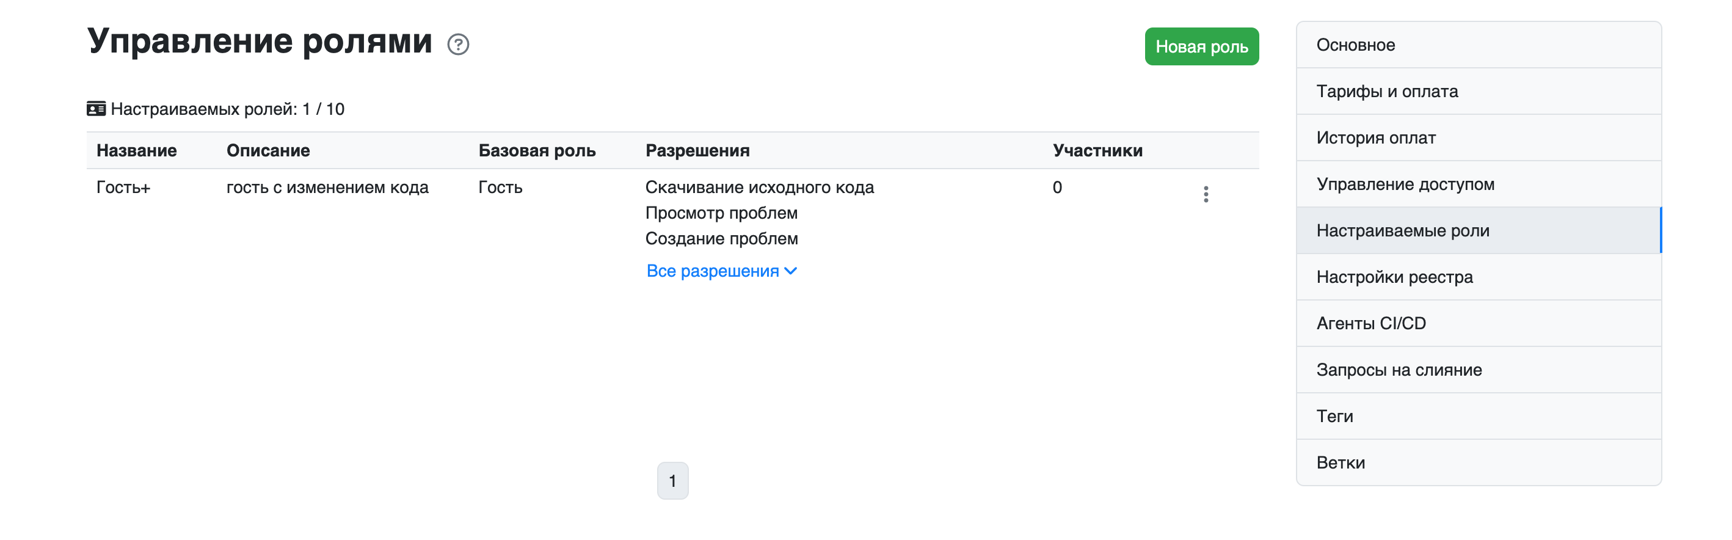Screen dimensions: 1732x540
Task: Open Запросы на слияние settings
Action: click(x=1479, y=370)
